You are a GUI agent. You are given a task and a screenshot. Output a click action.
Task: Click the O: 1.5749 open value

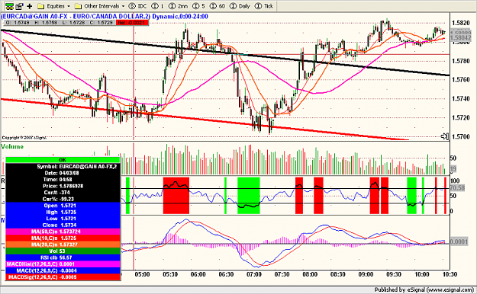[18, 23]
